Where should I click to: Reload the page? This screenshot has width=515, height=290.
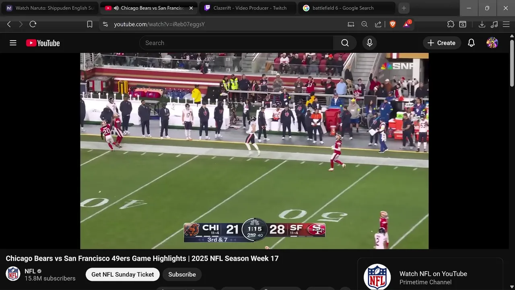pyautogui.click(x=33, y=24)
